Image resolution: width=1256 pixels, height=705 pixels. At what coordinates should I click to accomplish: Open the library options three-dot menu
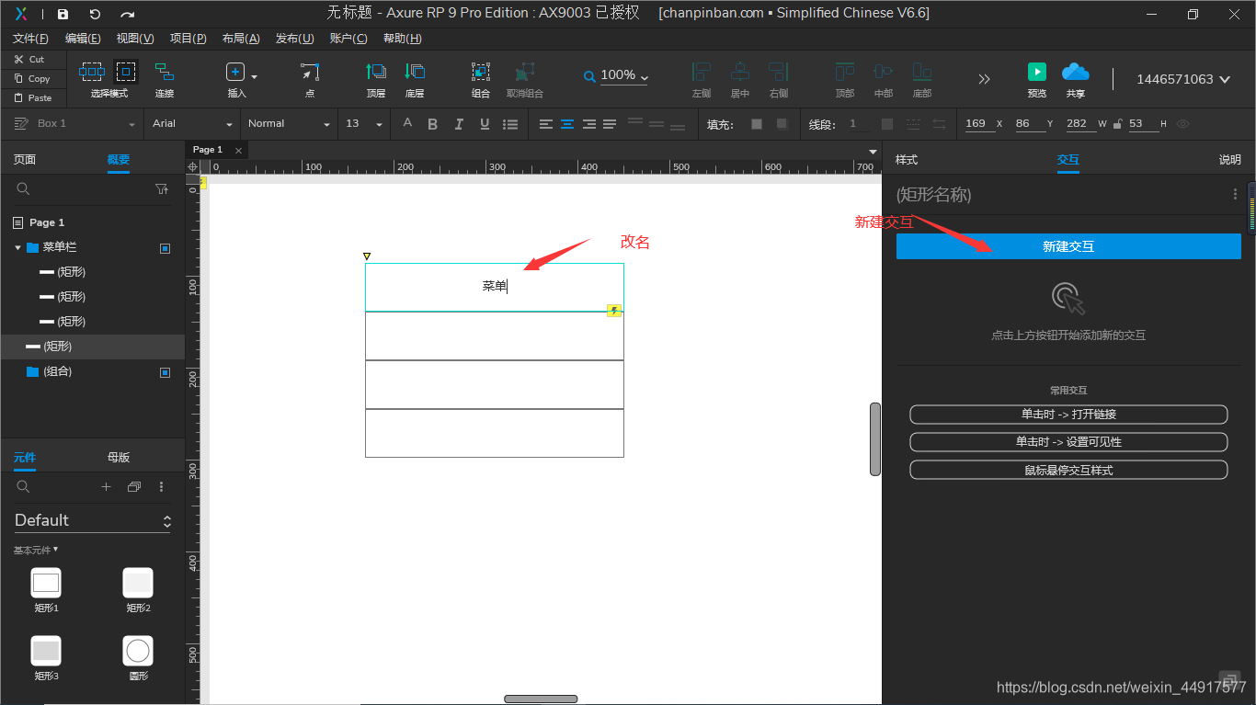click(162, 486)
